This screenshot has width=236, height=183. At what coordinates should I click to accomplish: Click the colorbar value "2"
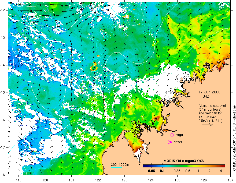click(x=210, y=171)
